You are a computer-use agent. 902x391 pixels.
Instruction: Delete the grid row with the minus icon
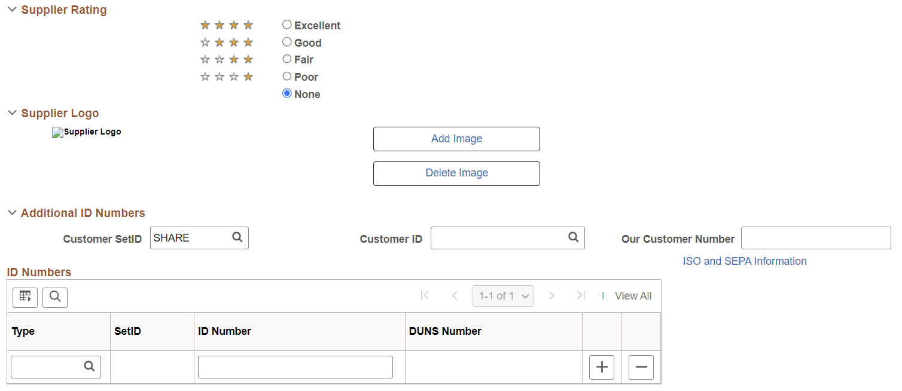pyautogui.click(x=641, y=367)
